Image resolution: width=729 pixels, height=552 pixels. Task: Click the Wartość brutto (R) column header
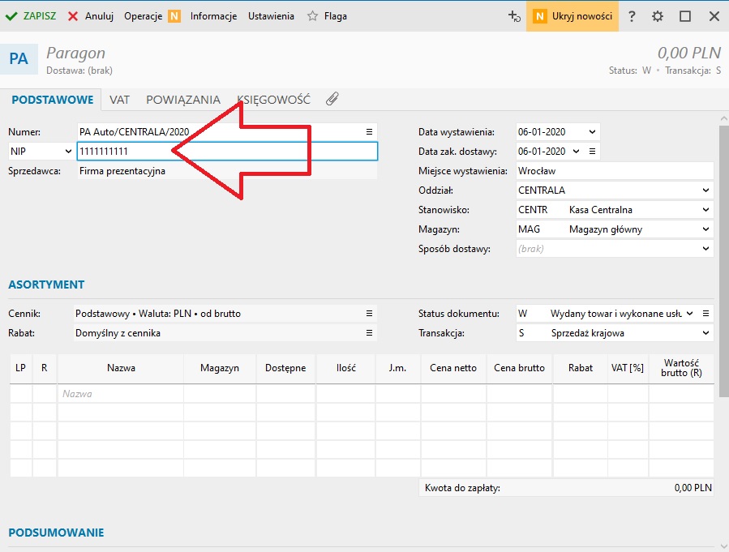click(x=681, y=368)
